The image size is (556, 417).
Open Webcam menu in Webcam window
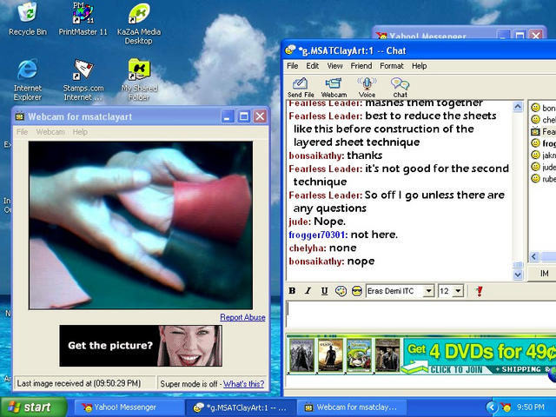(x=50, y=132)
